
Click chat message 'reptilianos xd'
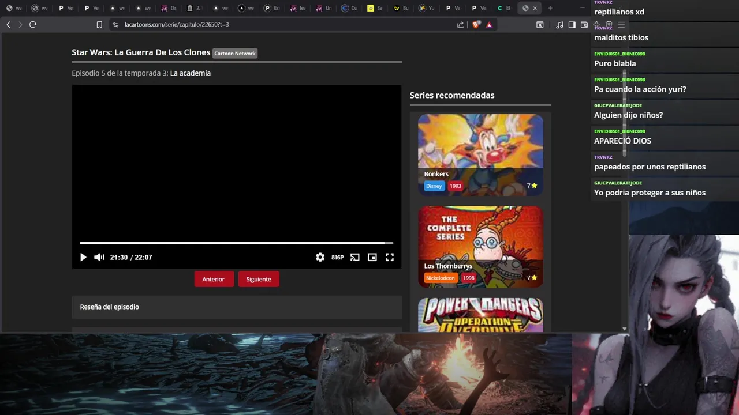coord(619,12)
